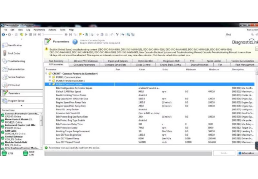Screen dimensions: 258x179
Task: Open the Instrumentation panel icon
Action: pyautogui.click(x=4, y=69)
